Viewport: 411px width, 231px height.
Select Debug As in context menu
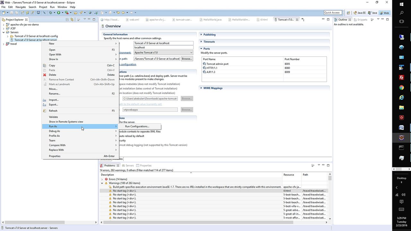(x=80, y=131)
